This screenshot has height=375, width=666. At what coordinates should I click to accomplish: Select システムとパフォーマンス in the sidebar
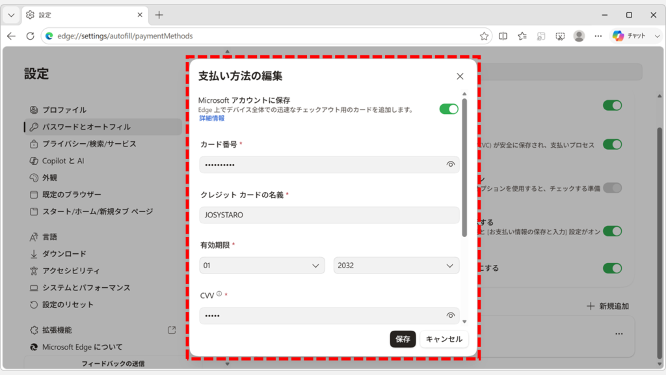(x=103, y=287)
